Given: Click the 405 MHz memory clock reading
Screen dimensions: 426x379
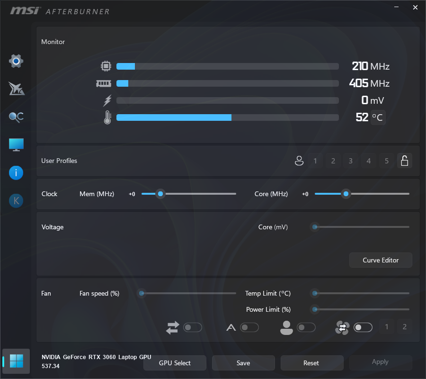Looking at the screenshot, I should tap(369, 83).
